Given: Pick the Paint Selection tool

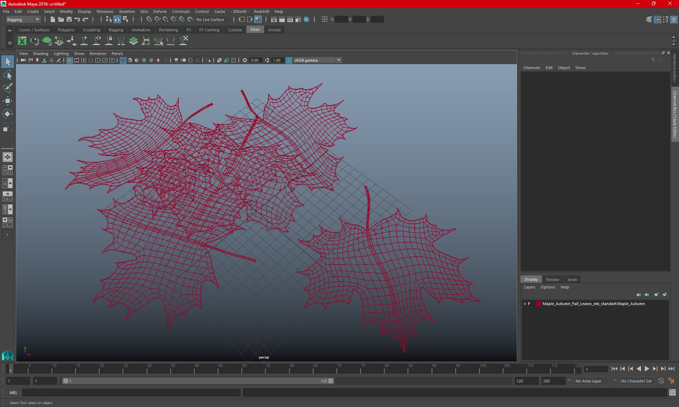Looking at the screenshot, I should 8,88.
